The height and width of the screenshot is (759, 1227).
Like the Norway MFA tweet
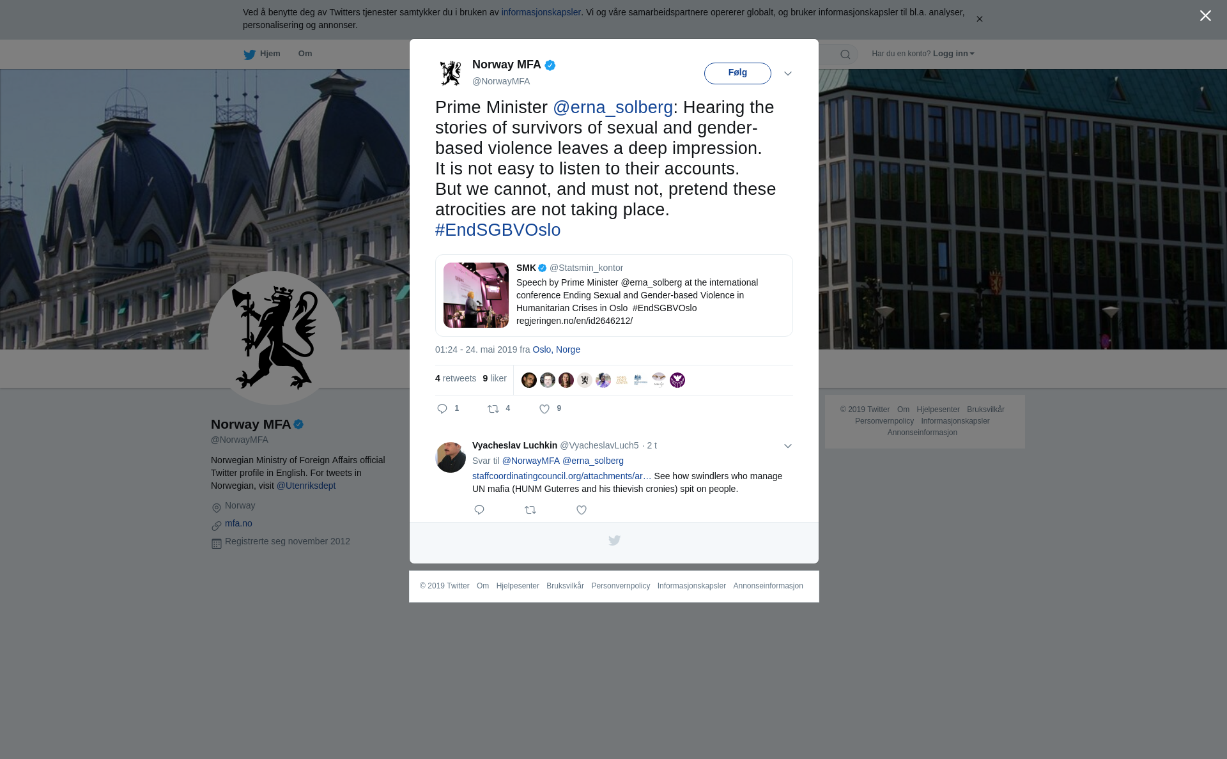tap(544, 409)
